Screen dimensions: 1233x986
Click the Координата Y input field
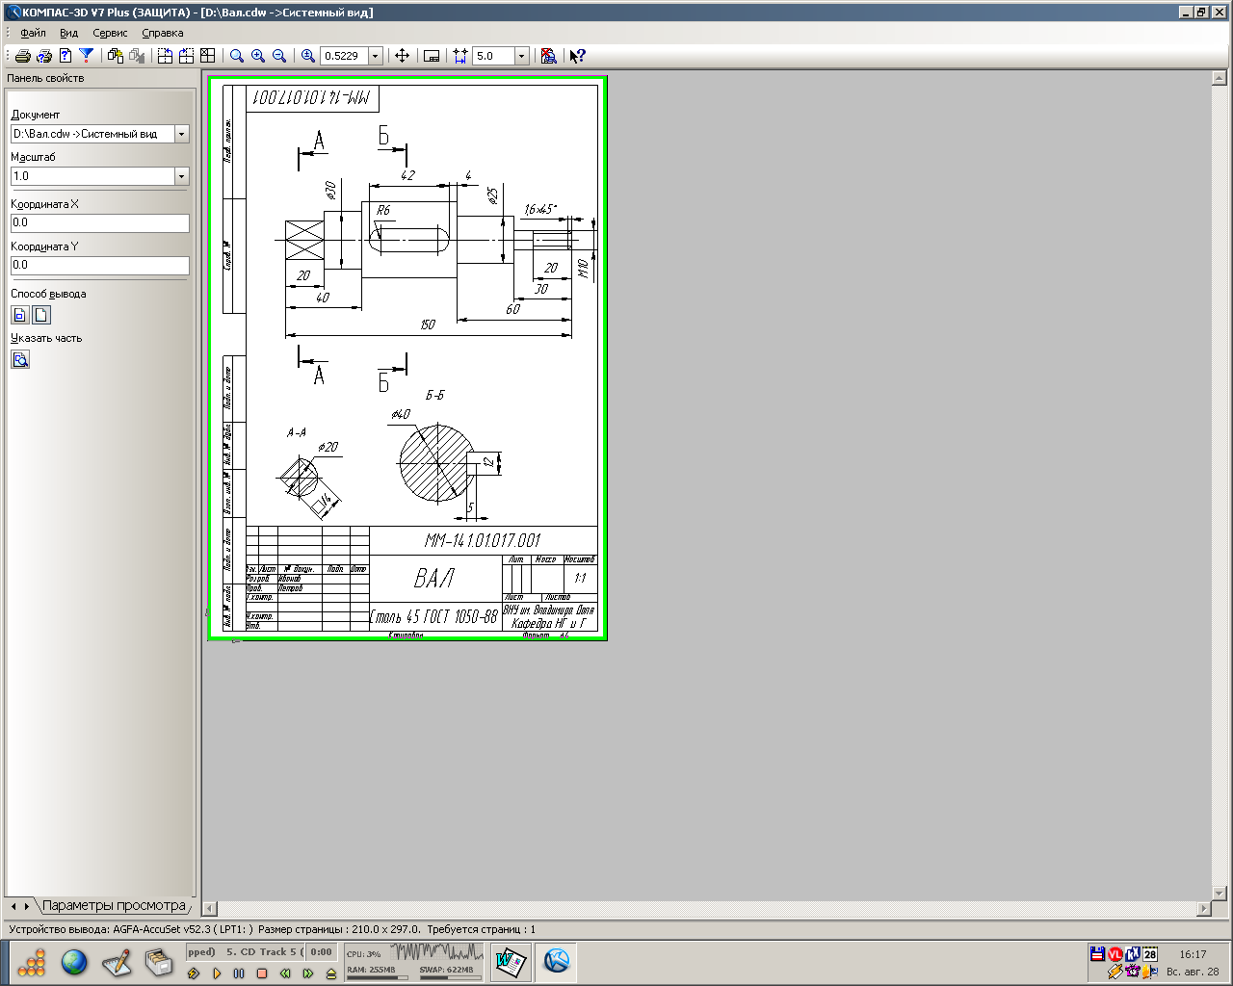[x=99, y=265]
